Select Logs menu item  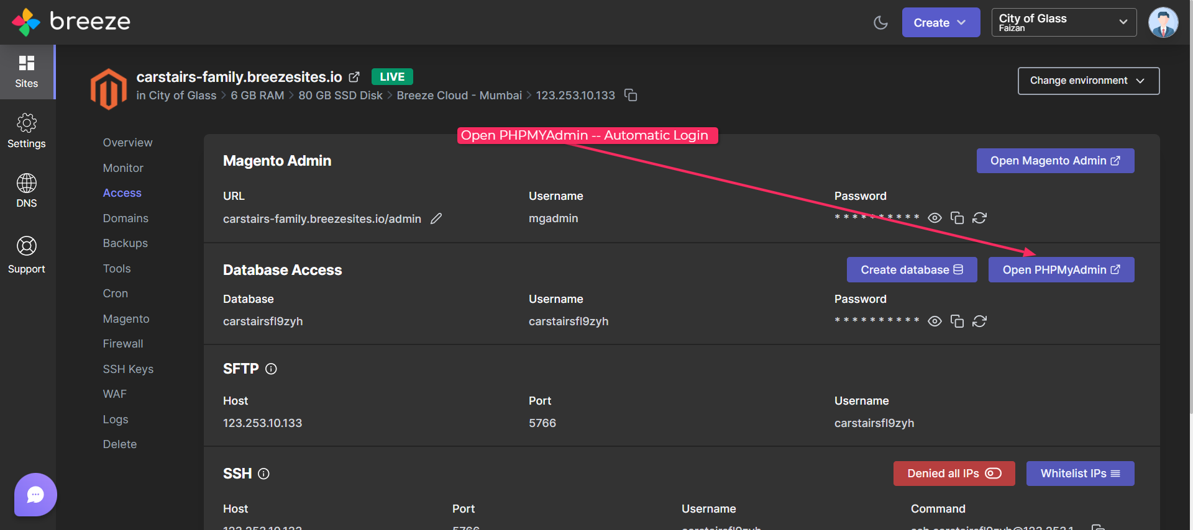[116, 420]
